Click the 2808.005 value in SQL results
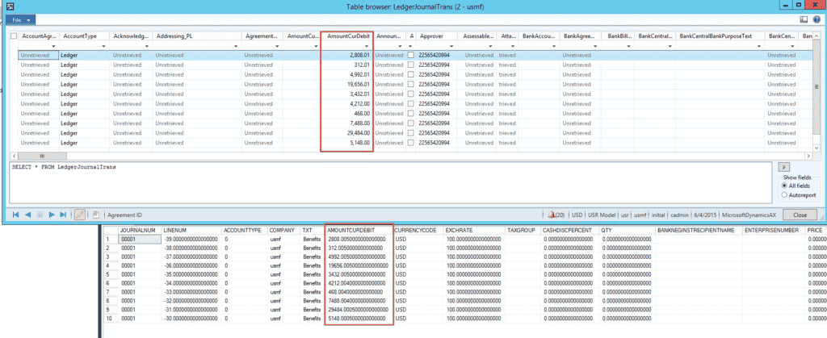 point(358,239)
